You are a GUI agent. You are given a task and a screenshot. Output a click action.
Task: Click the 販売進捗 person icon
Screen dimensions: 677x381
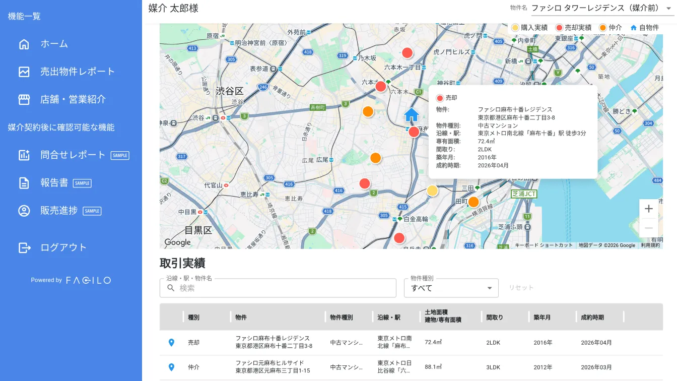pyautogui.click(x=24, y=211)
